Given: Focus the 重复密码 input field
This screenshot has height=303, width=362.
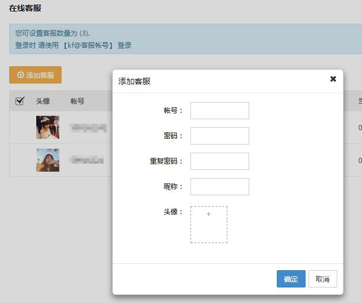Looking at the screenshot, I should point(219,161).
